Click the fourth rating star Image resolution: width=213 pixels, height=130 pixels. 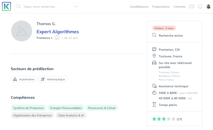coord(169,119)
